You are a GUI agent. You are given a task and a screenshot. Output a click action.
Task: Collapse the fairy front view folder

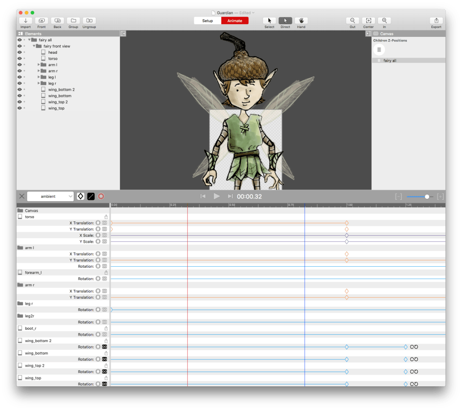[x=34, y=46]
